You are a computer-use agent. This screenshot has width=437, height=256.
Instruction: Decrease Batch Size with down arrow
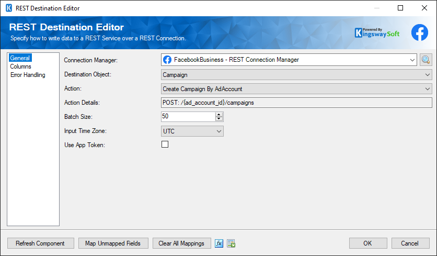219,119
